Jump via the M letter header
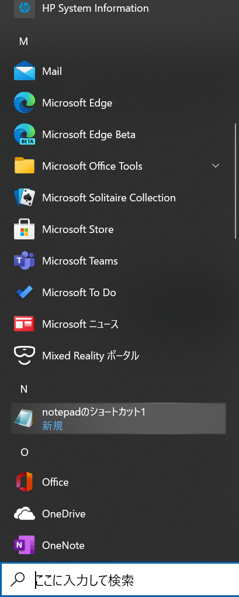239x597 pixels. point(23,42)
